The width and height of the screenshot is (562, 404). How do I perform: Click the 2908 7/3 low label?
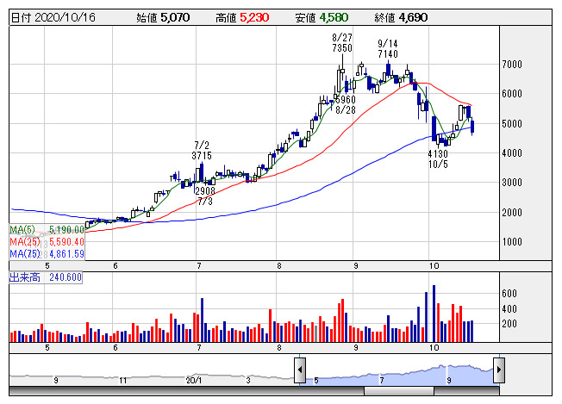point(205,196)
